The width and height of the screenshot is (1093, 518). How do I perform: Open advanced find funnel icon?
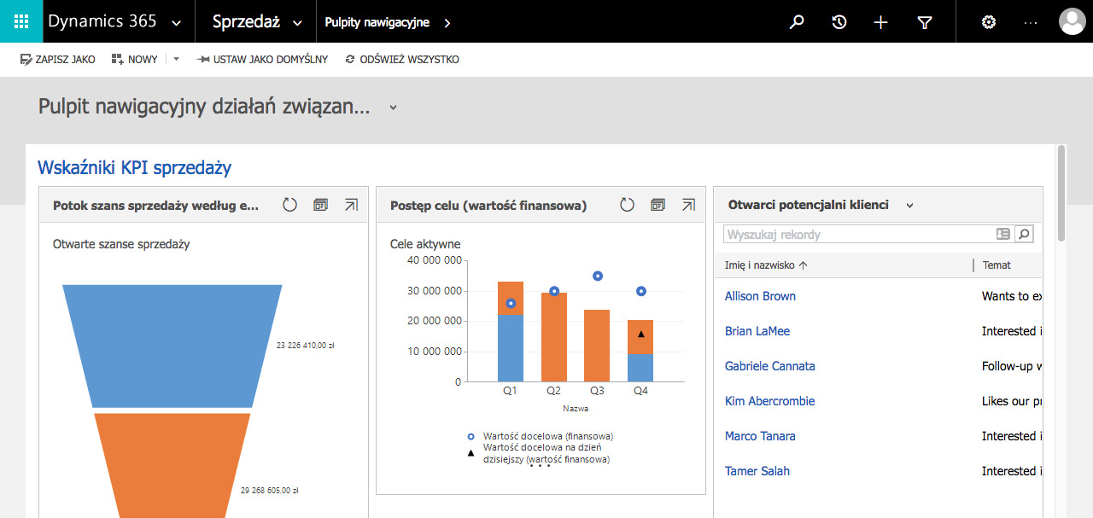click(924, 22)
